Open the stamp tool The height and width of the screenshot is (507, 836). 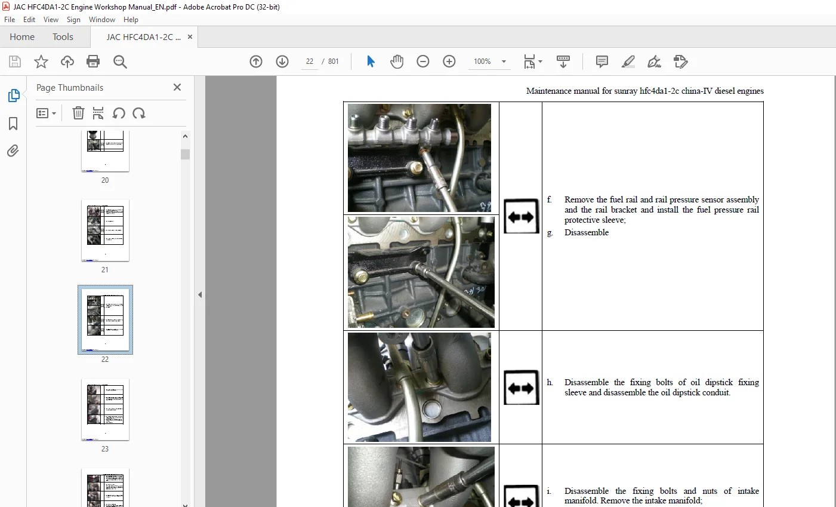(x=681, y=62)
